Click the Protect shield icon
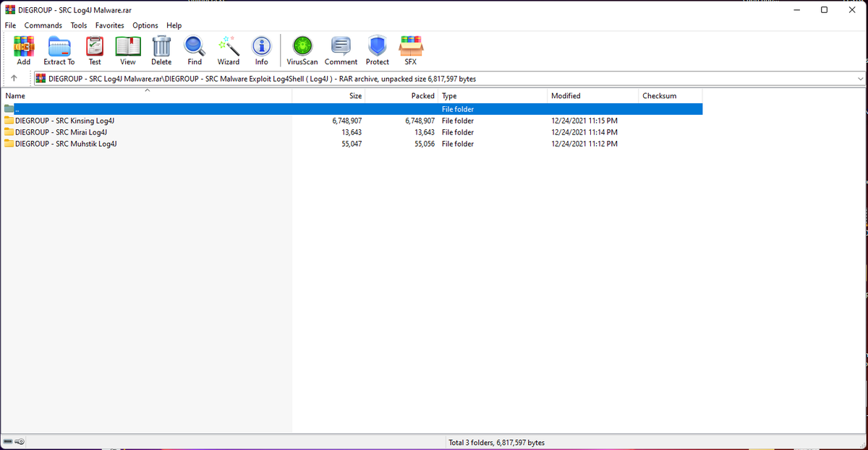 tap(378, 46)
